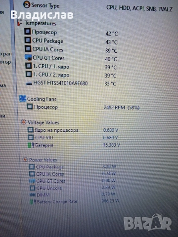The width and height of the screenshot is (178, 237).
Task: Select the 1. CPU / 2. ядро row
Action: click(x=71, y=75)
